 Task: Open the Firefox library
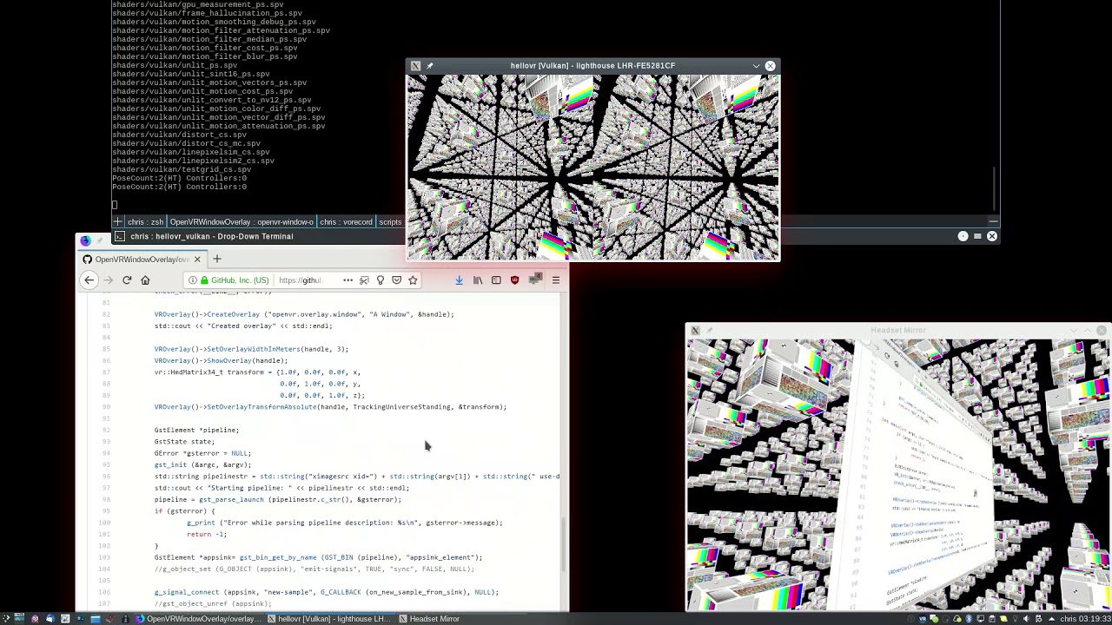pos(478,280)
